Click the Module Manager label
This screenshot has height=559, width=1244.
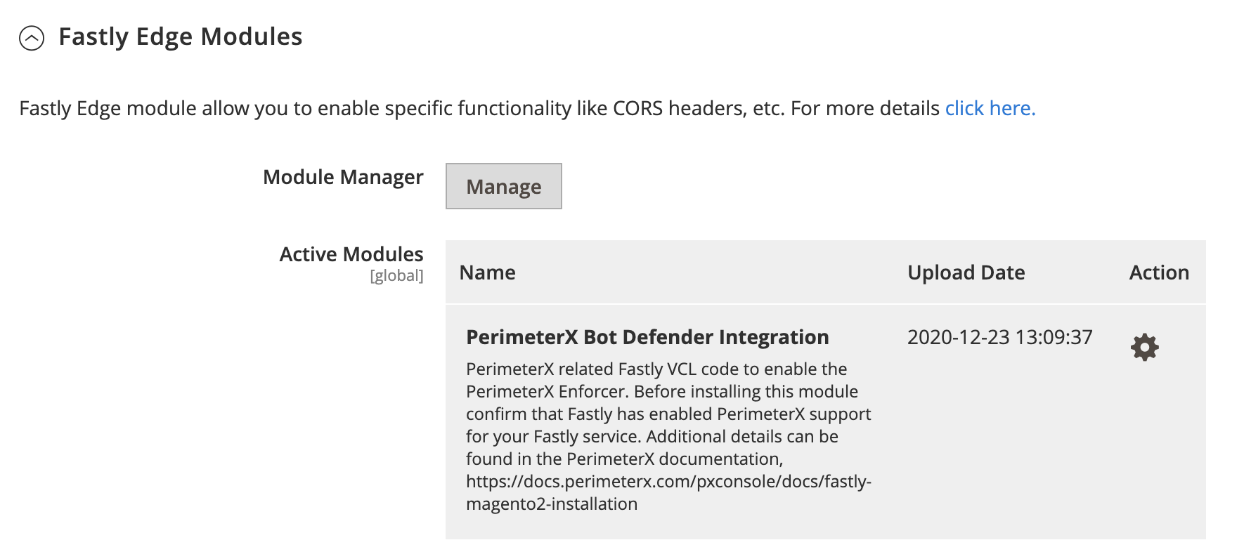tap(343, 177)
